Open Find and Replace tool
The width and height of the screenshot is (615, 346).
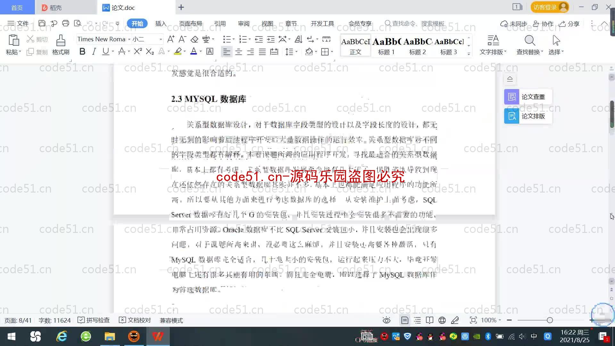tap(530, 45)
